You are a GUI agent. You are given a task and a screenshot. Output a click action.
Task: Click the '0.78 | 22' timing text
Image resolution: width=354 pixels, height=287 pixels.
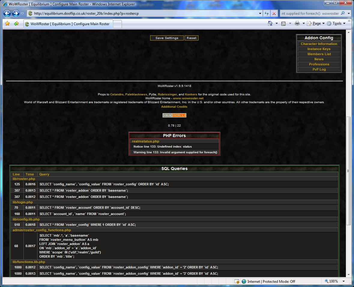[x=174, y=126]
